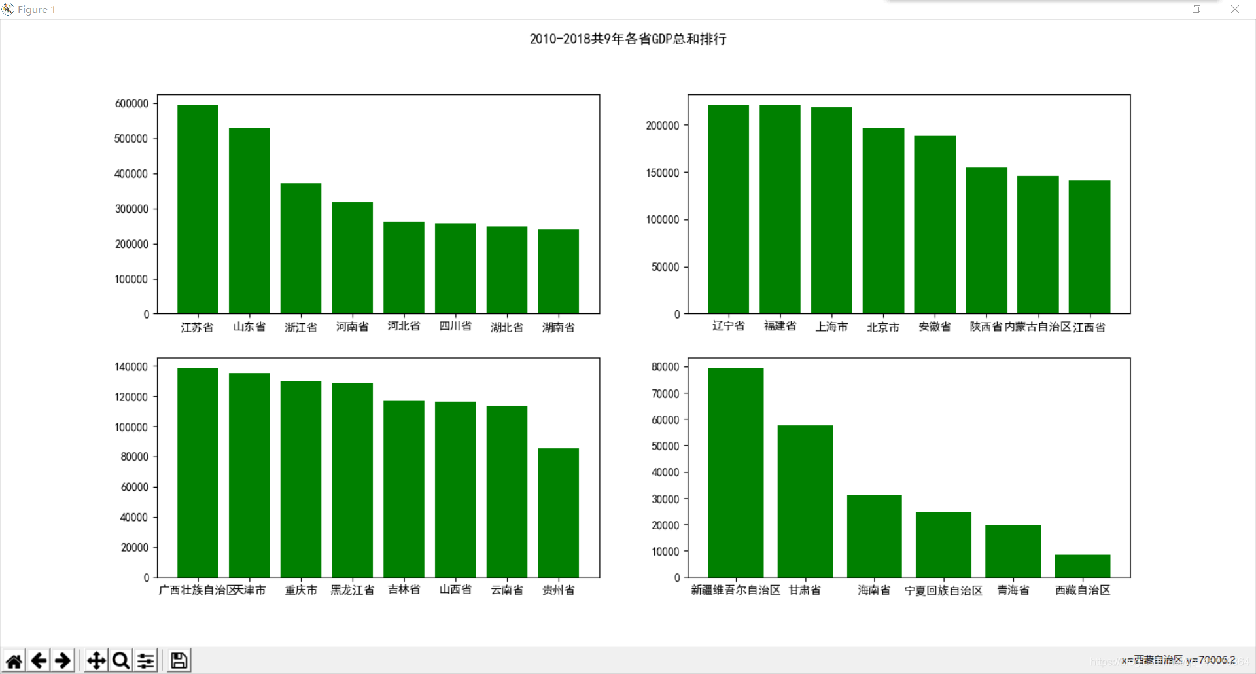This screenshot has height=674, width=1256.
Task: Click the 北京市 bar
Action: (x=883, y=221)
